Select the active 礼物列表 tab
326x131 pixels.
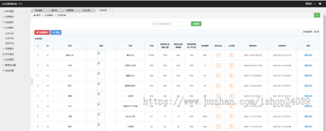click(x=104, y=10)
